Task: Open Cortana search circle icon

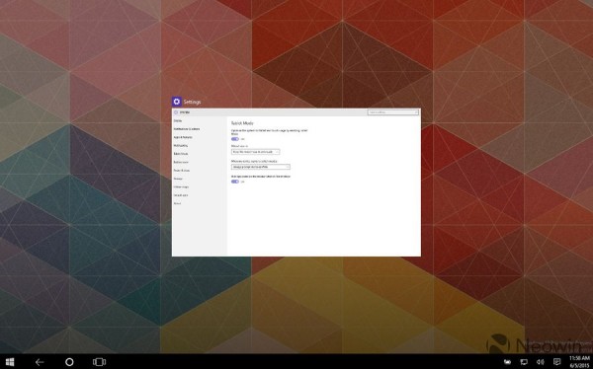Action: pyautogui.click(x=69, y=362)
